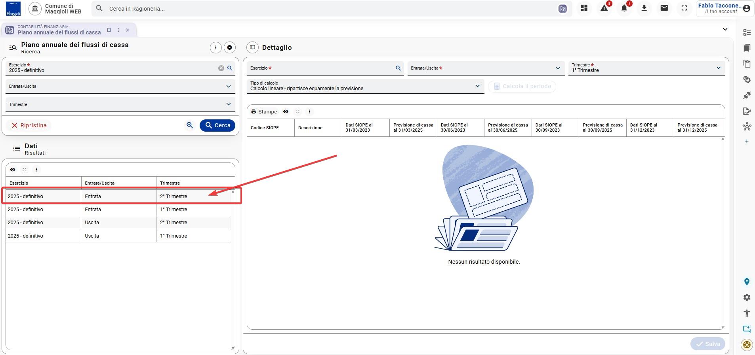Select the Uscita 1° Trimestre row
Image resolution: width=755 pixels, height=355 pixels.
click(119, 236)
